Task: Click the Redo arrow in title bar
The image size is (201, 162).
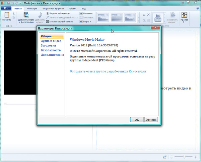Action: pos(16,3)
